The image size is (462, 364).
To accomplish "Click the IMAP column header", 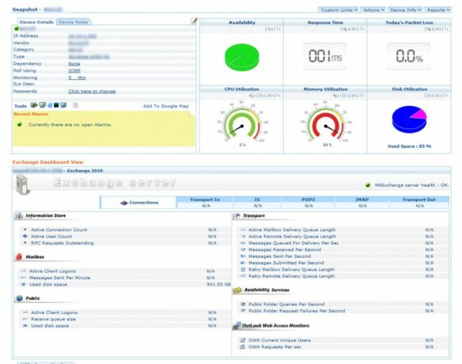I will pos(362,199).
